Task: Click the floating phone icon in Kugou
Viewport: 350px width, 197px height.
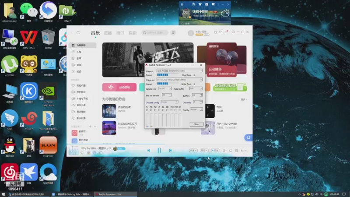Action: point(248,137)
